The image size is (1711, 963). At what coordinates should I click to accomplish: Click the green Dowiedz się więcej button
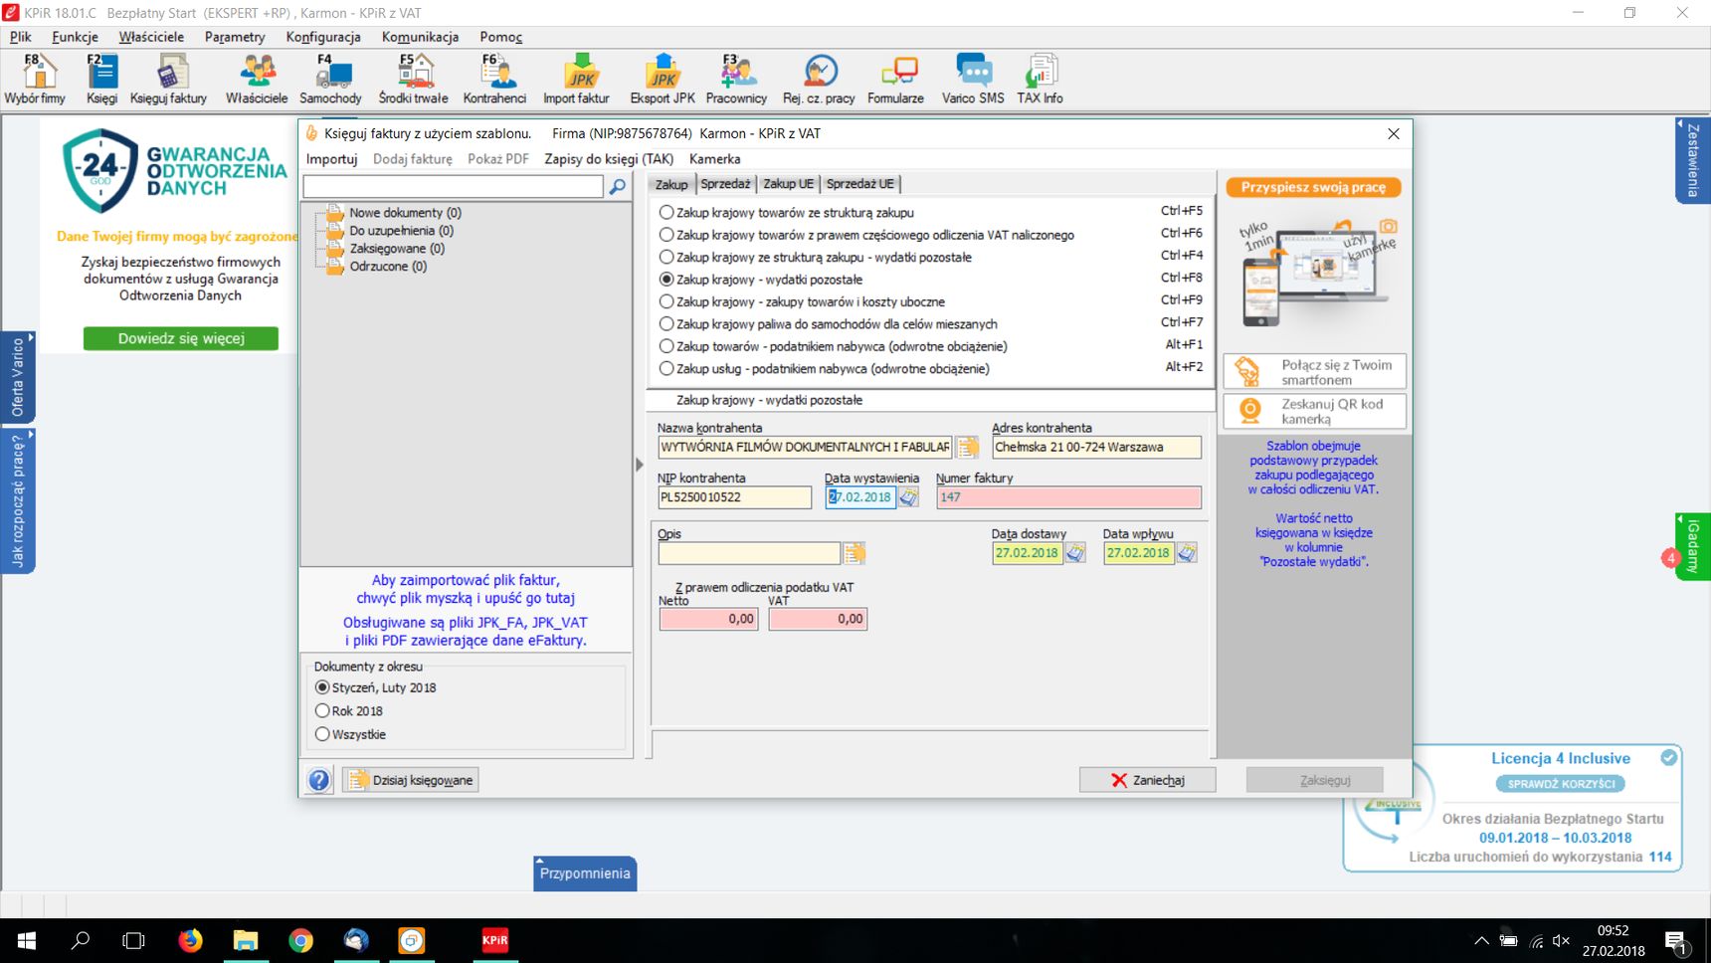(181, 338)
